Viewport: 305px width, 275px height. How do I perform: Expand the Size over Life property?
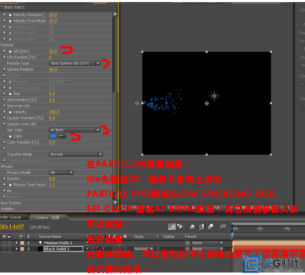[x=4, y=106]
